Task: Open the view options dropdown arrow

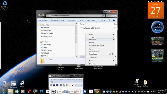Action: [x=105, y=20]
